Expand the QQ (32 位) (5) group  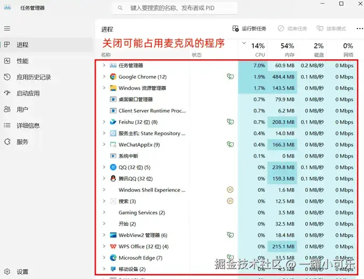(104, 167)
